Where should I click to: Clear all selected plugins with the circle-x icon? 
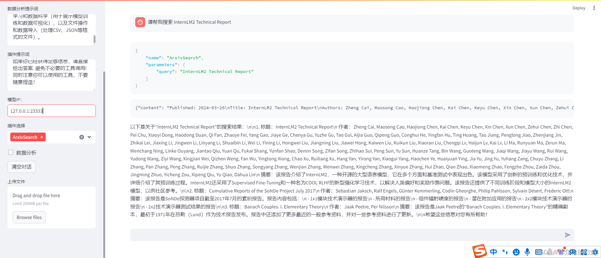coord(82,137)
